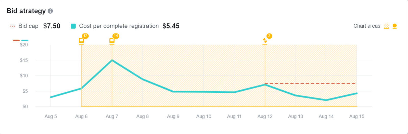Click the orange badge showing 3
Viewport: 408px width, 134px height.
(x=269, y=36)
